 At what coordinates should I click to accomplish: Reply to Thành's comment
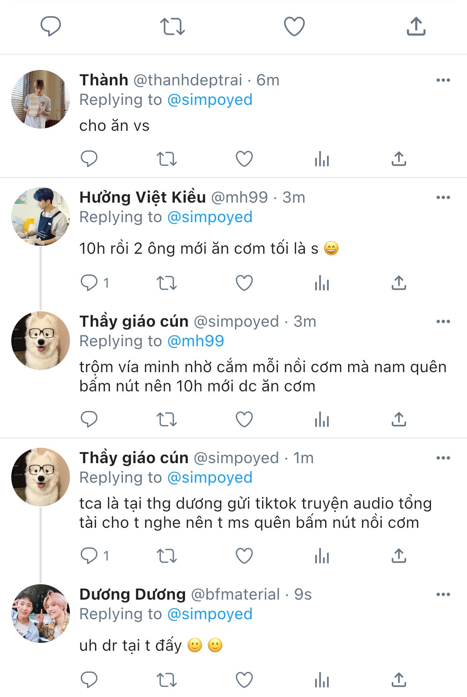point(89,159)
